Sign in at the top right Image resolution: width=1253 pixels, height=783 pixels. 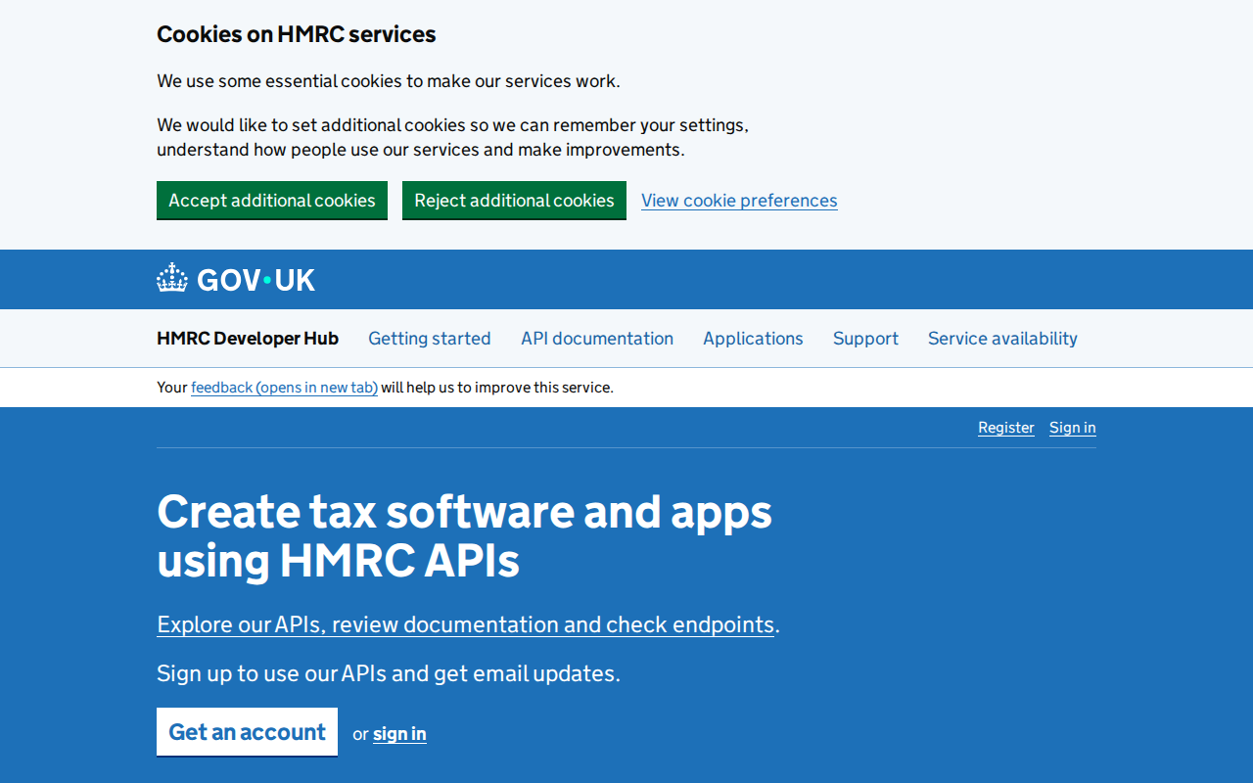(x=1072, y=427)
